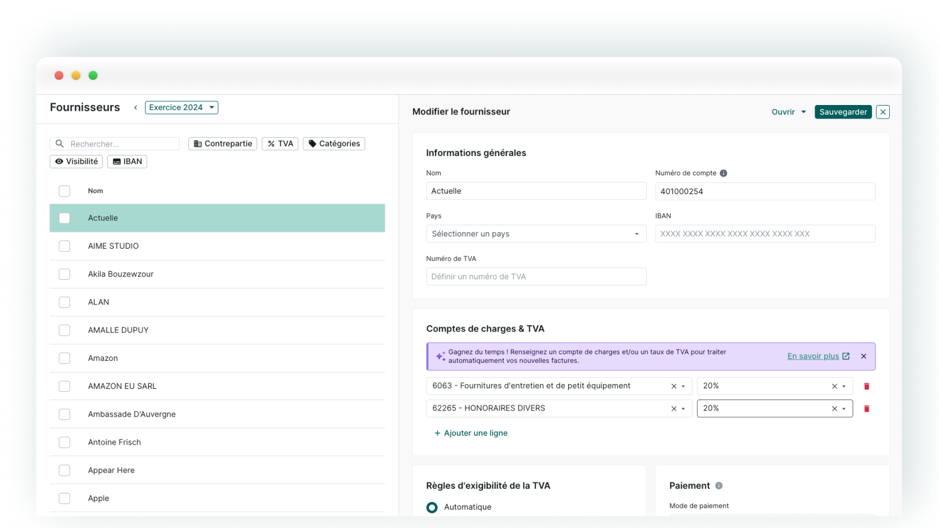Open the Ouvrir dropdown menu
Image resolution: width=939 pixels, height=528 pixels.
pyautogui.click(x=789, y=112)
